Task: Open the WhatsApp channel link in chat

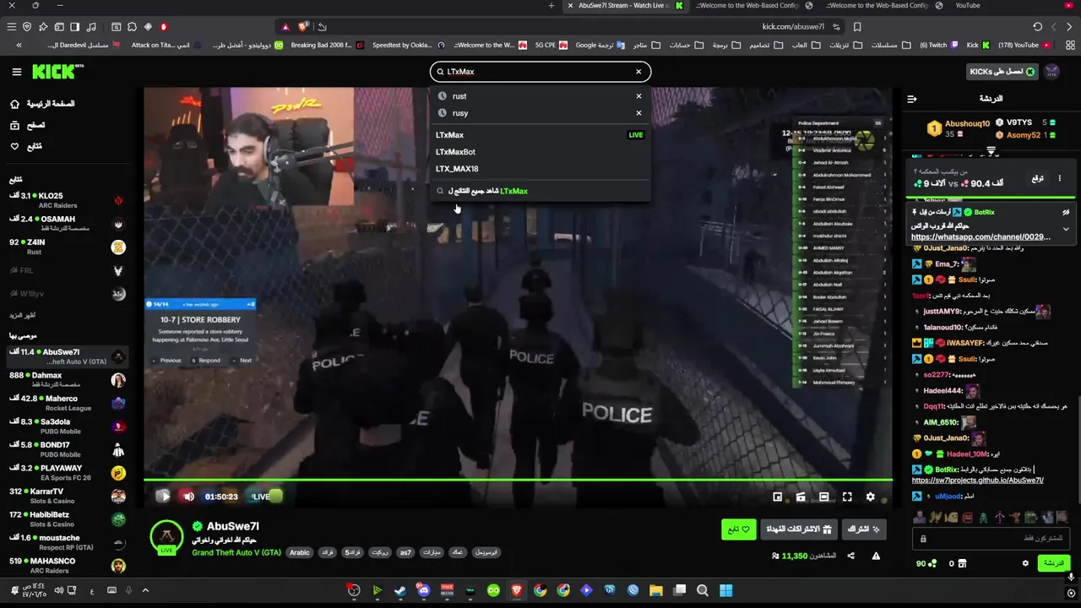Action: pyautogui.click(x=981, y=237)
